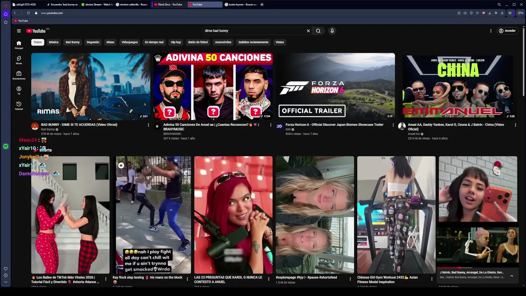Open Shorts from the YouTube sidebar

point(18,60)
